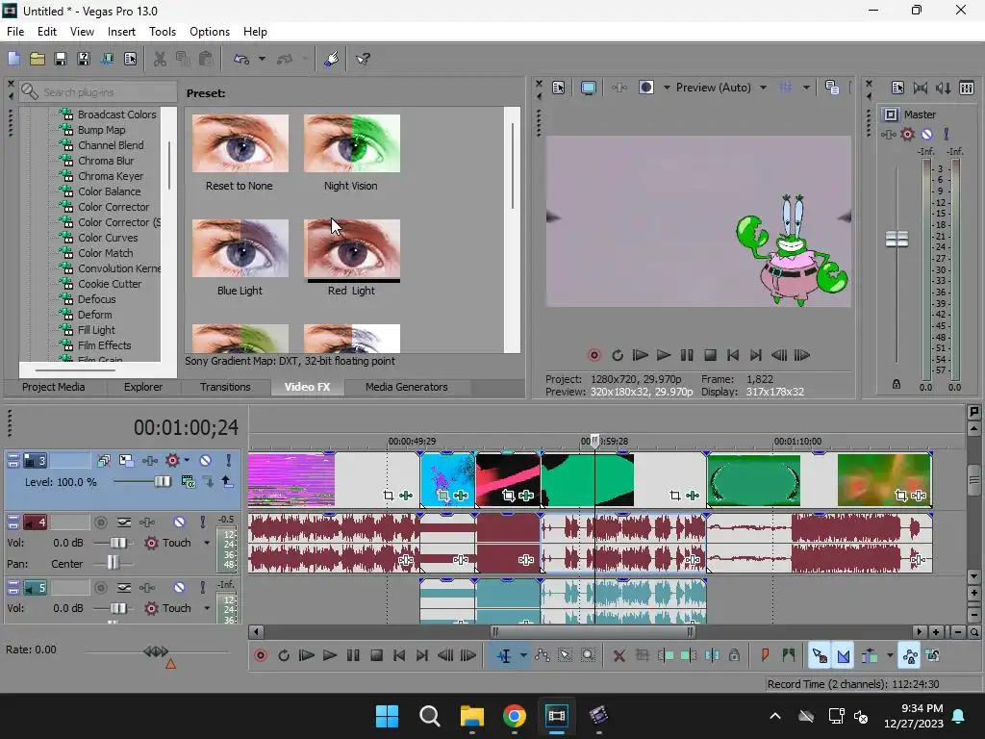Image resolution: width=985 pixels, height=739 pixels.
Task: Click the Lock Event padlock icon
Action: (734, 656)
